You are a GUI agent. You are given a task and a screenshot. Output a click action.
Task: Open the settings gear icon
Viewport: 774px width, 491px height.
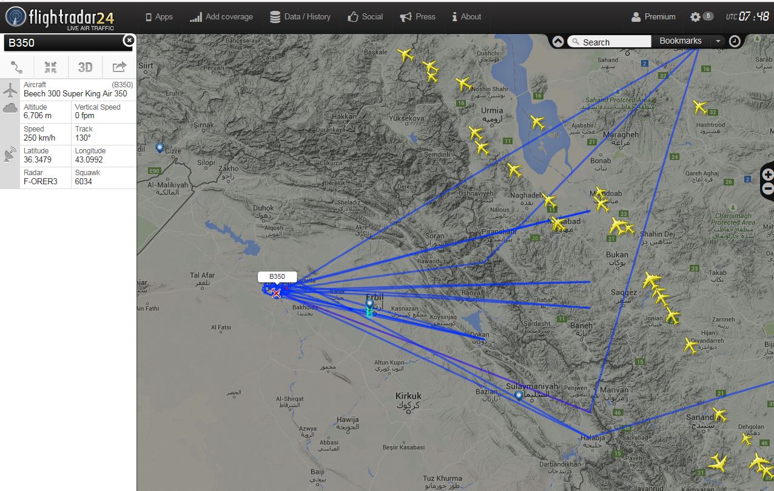pyautogui.click(x=695, y=17)
